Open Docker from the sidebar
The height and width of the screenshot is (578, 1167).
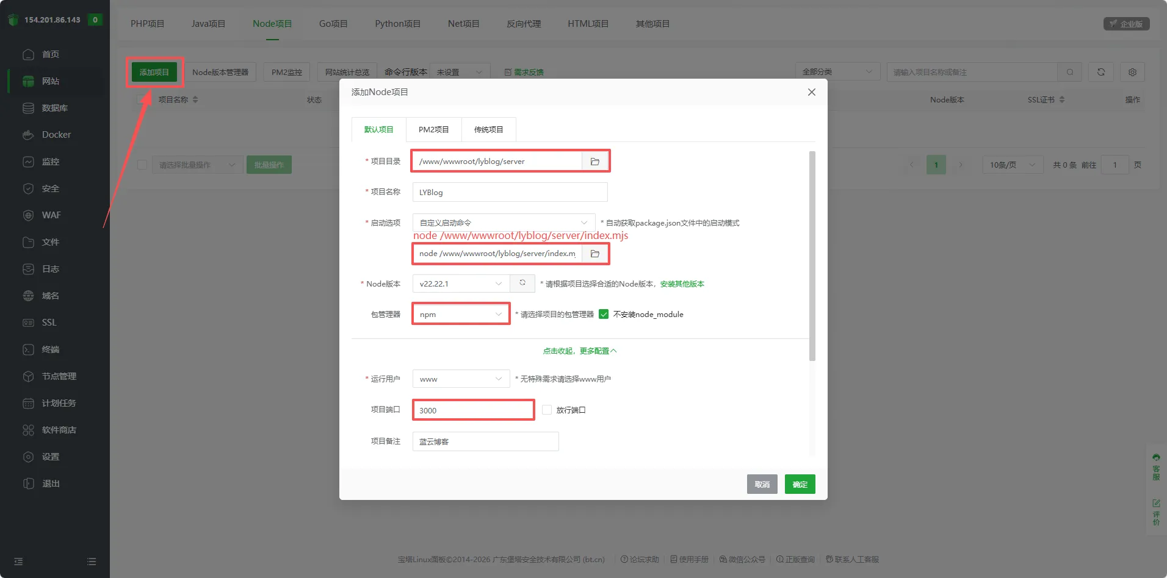point(56,135)
